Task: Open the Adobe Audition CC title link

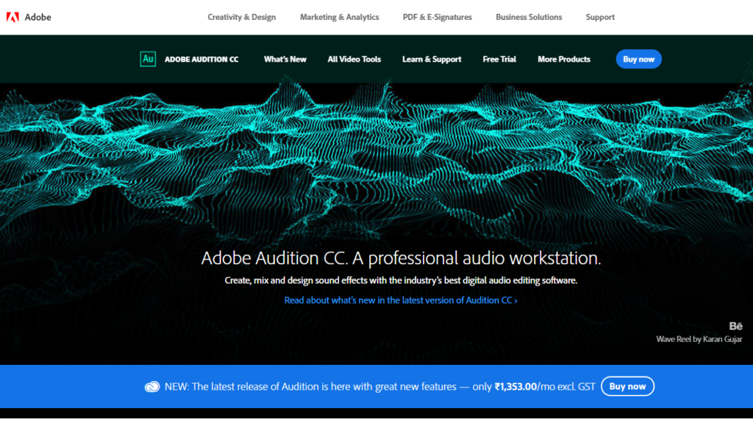Action: point(201,59)
